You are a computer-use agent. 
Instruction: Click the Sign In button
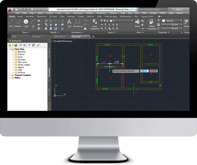tap(178, 10)
